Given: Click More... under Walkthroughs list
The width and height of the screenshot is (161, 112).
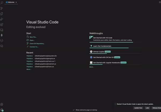Looking at the screenshot, I should [92, 67].
